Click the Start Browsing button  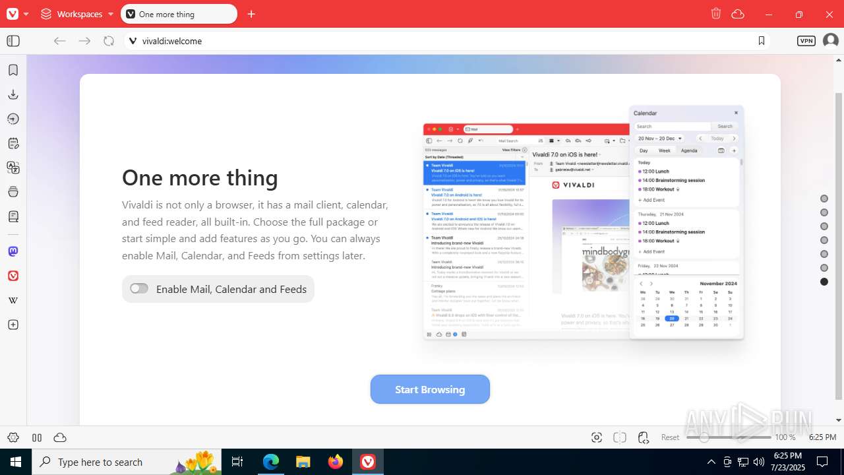(430, 389)
